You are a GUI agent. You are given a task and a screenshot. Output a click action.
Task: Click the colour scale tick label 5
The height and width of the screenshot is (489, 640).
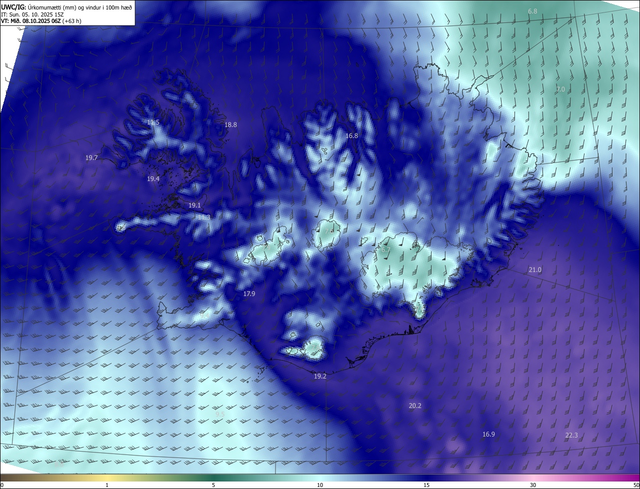coord(213,485)
